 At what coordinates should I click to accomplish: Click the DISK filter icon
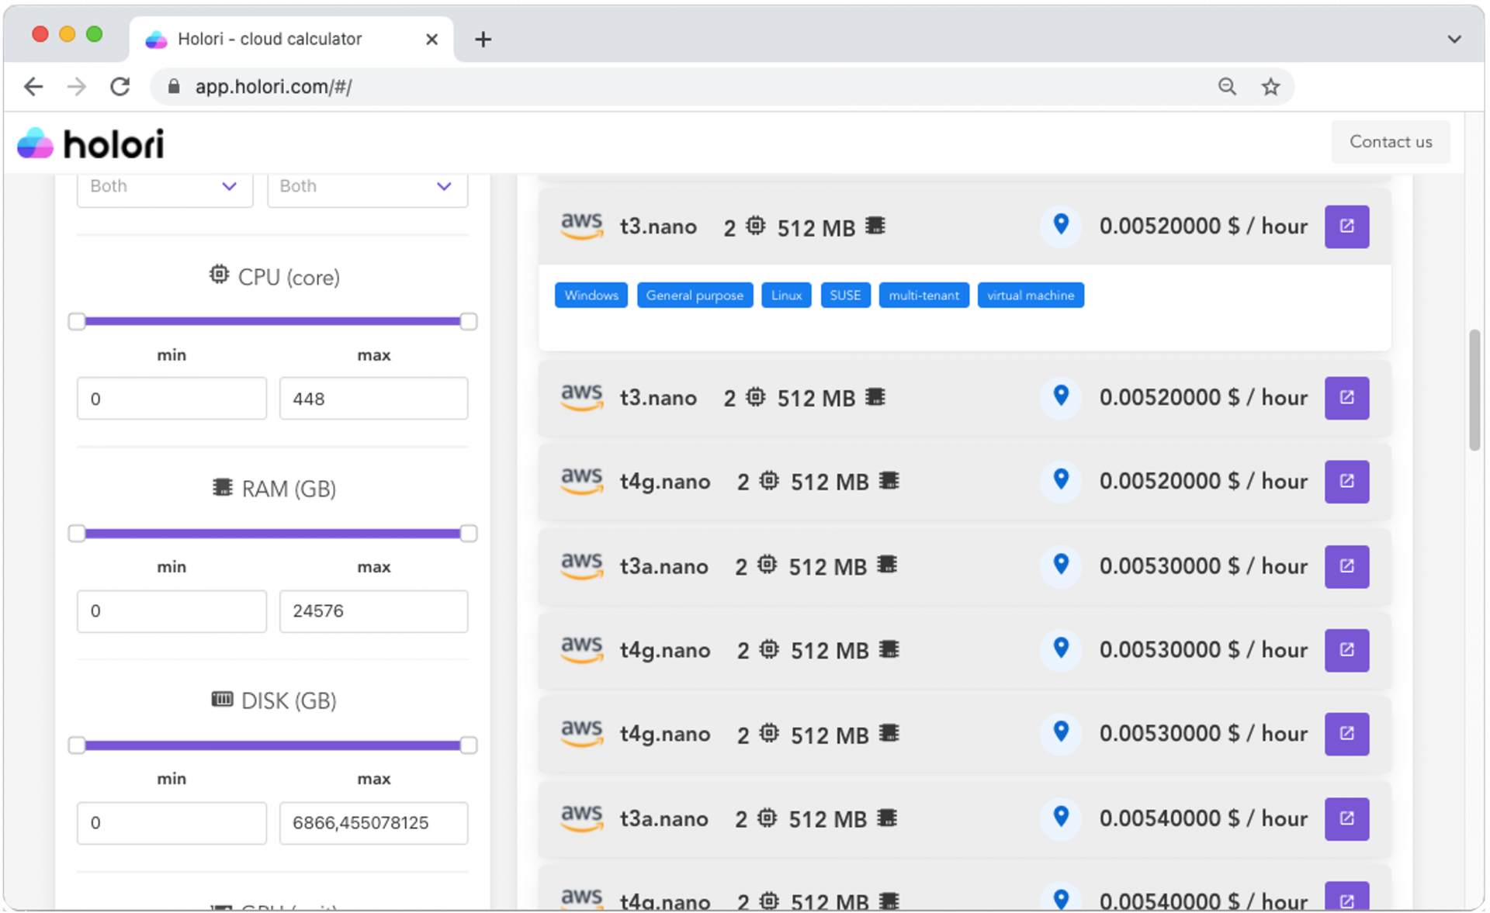pyautogui.click(x=218, y=700)
